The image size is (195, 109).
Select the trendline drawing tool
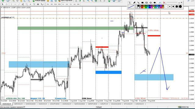point(19,4)
